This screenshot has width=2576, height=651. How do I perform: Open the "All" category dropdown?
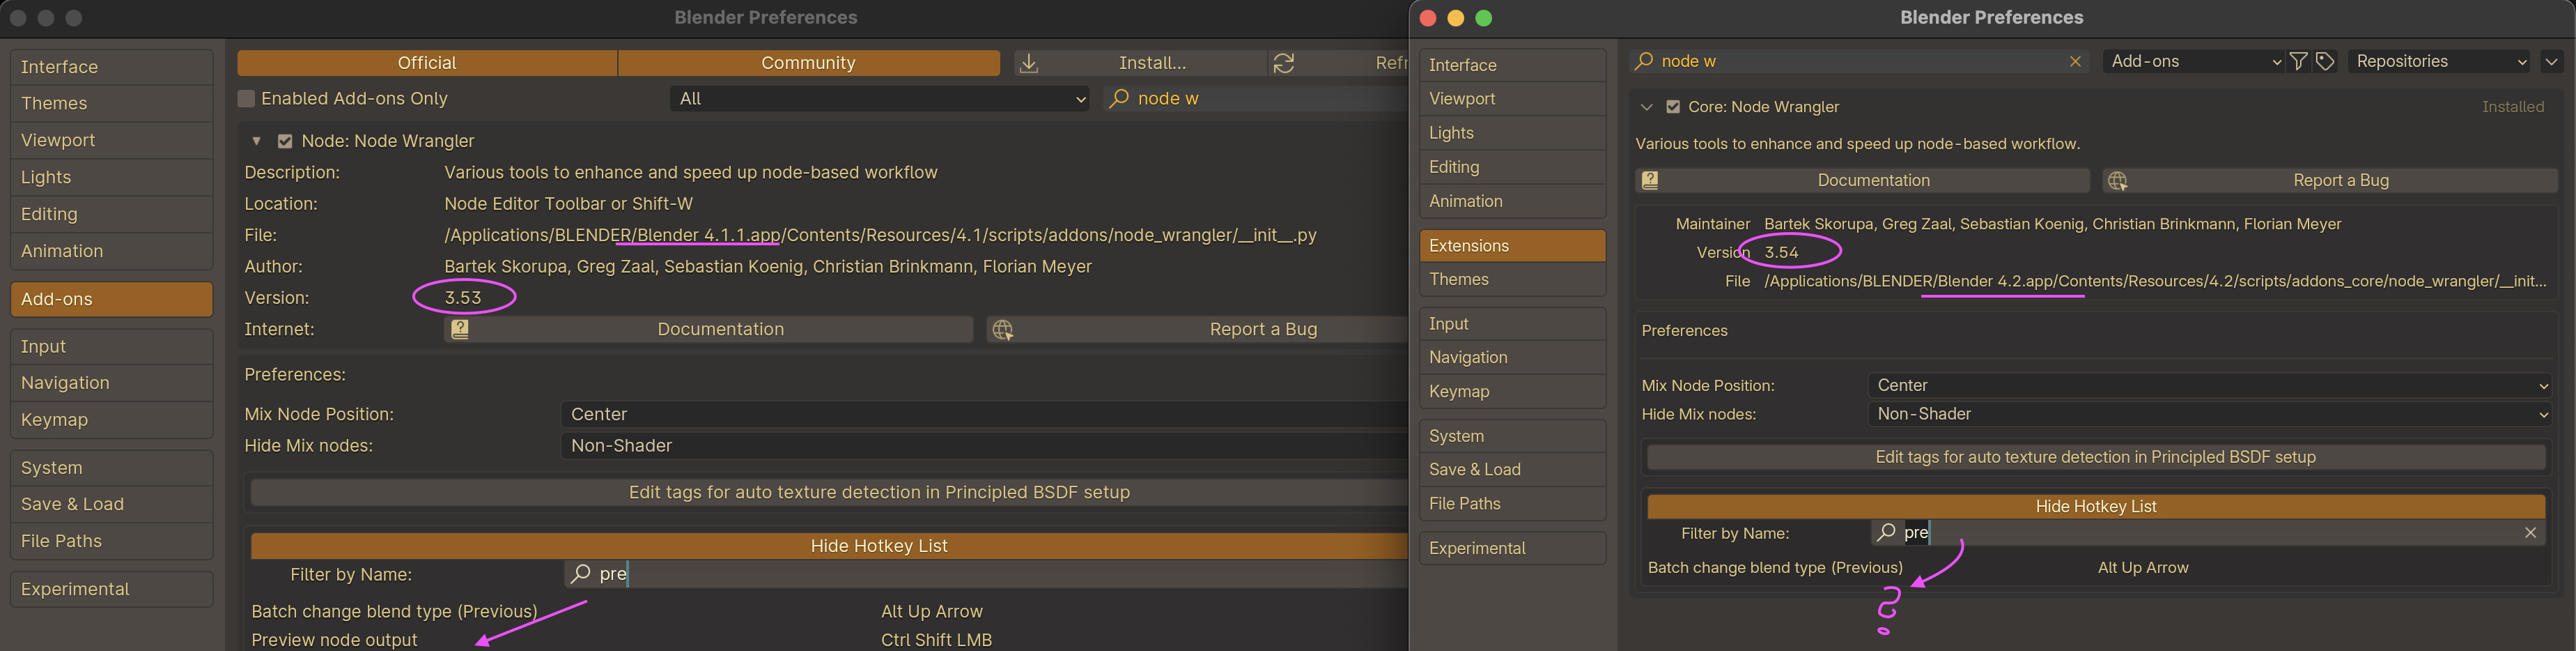(x=880, y=99)
